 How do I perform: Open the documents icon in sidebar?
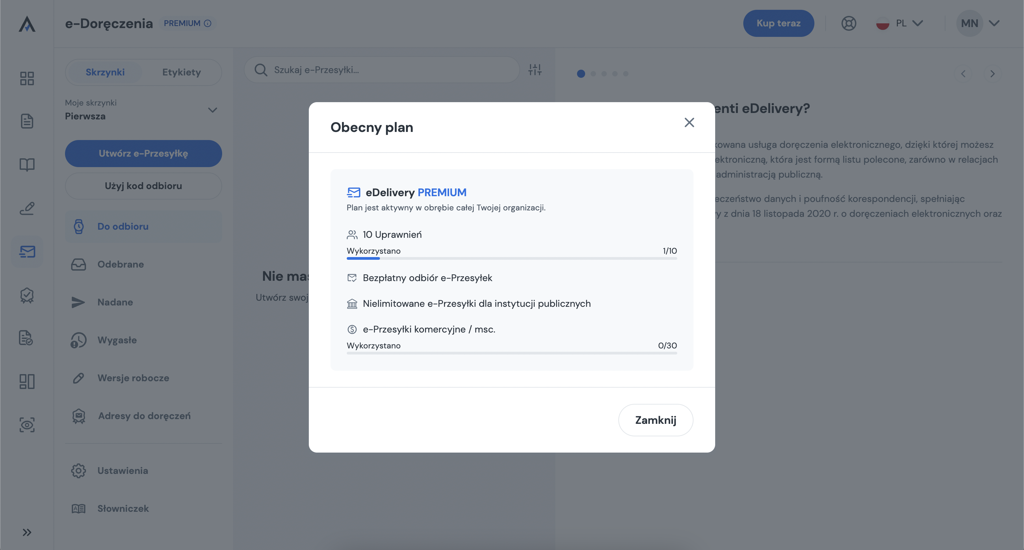point(27,121)
